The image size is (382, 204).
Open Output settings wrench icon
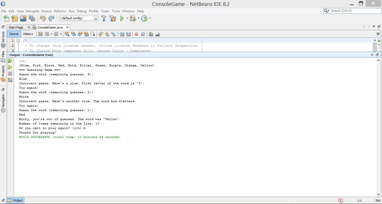point(10,80)
